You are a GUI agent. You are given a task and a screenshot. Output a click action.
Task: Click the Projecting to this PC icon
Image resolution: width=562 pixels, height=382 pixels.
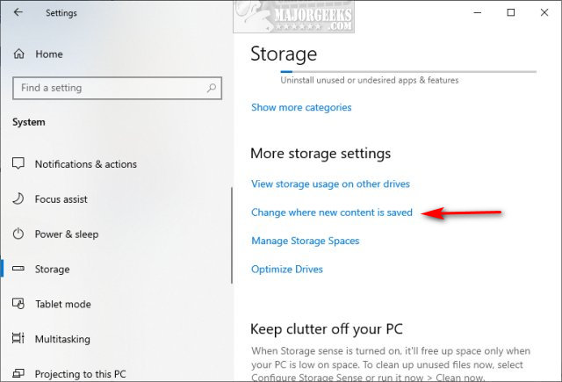18,374
